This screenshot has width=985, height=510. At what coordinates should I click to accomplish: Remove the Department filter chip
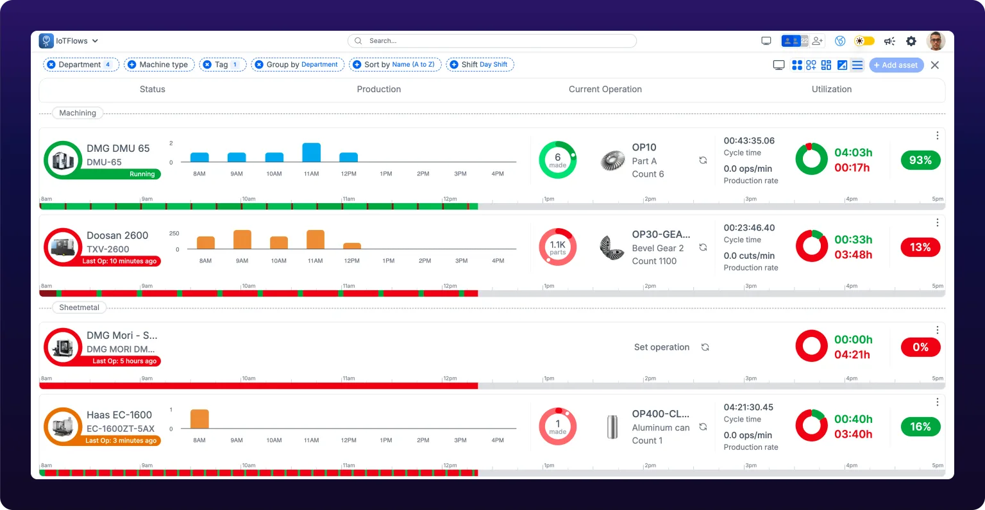(x=51, y=65)
